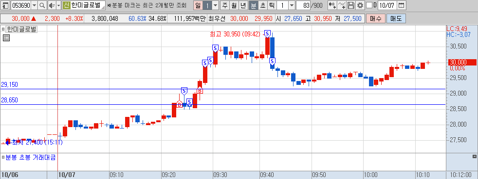Add indicator via line-chart-plus icon
478x179 pixels.
(x=342, y=5)
